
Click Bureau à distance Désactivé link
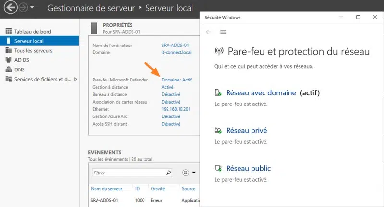click(171, 94)
